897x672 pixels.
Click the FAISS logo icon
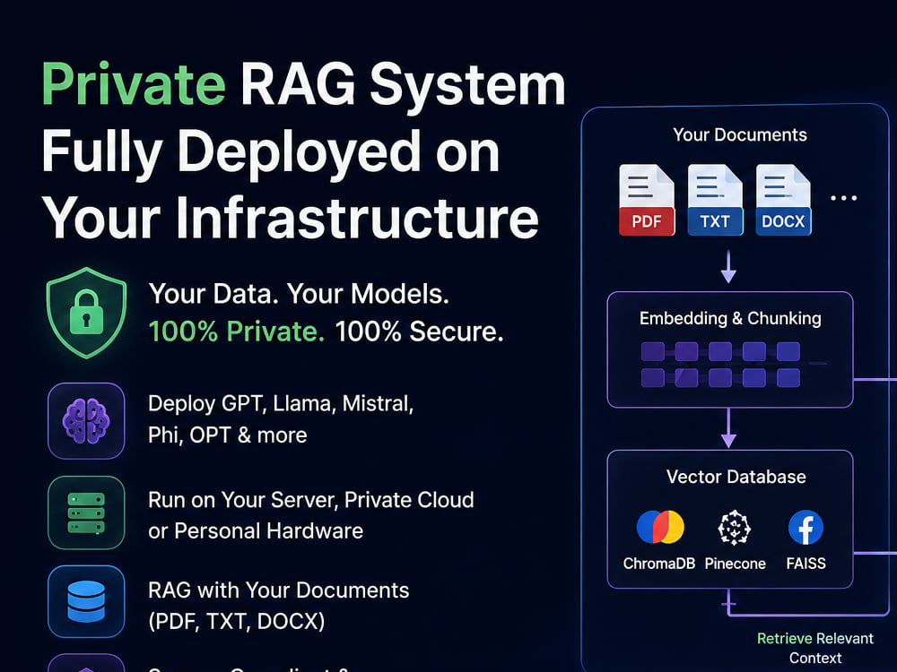pos(806,528)
